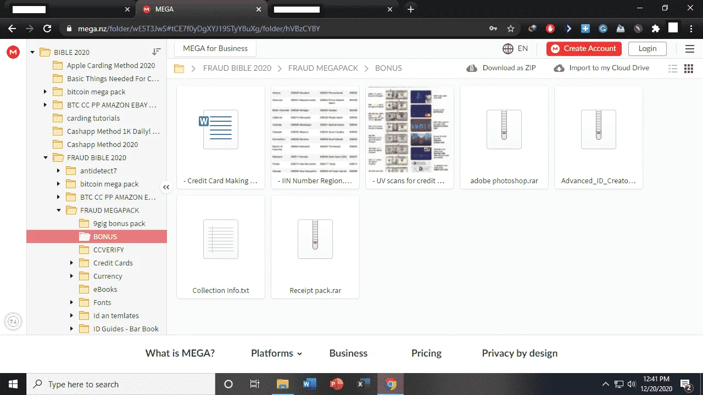
Task: Open File Explorer from taskbar
Action: click(282, 384)
